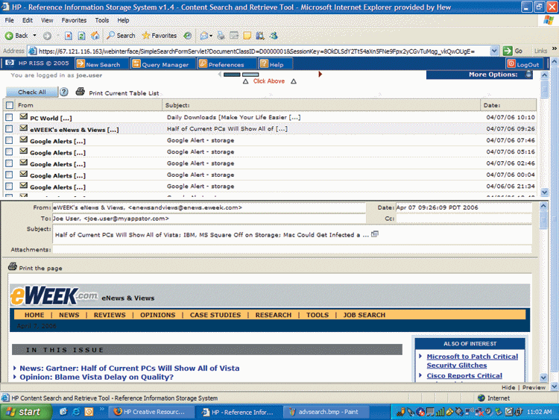Open the Gartner Half of Current PCs news link
The width and height of the screenshot is (559, 420).
click(x=130, y=369)
